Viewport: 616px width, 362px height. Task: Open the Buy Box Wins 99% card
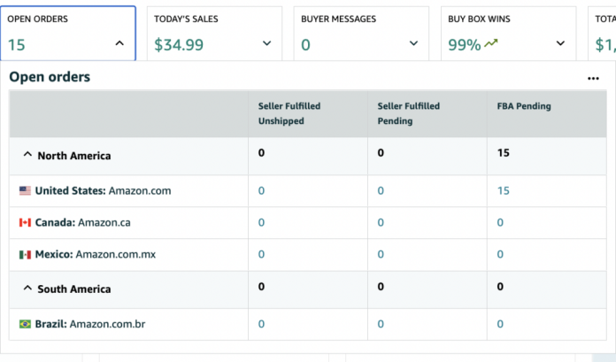click(508, 34)
